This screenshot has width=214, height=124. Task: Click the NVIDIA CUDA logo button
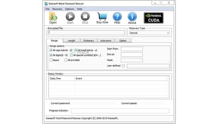(x=154, y=18)
